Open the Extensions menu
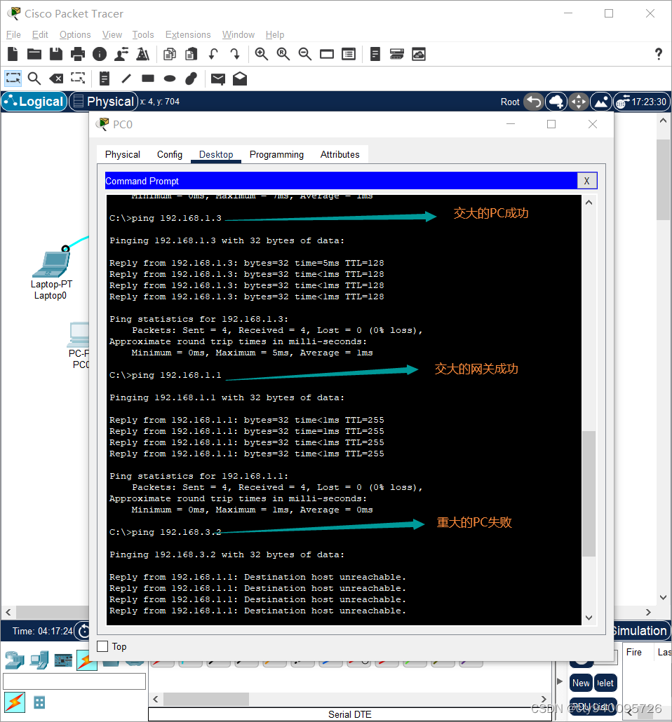 188,34
